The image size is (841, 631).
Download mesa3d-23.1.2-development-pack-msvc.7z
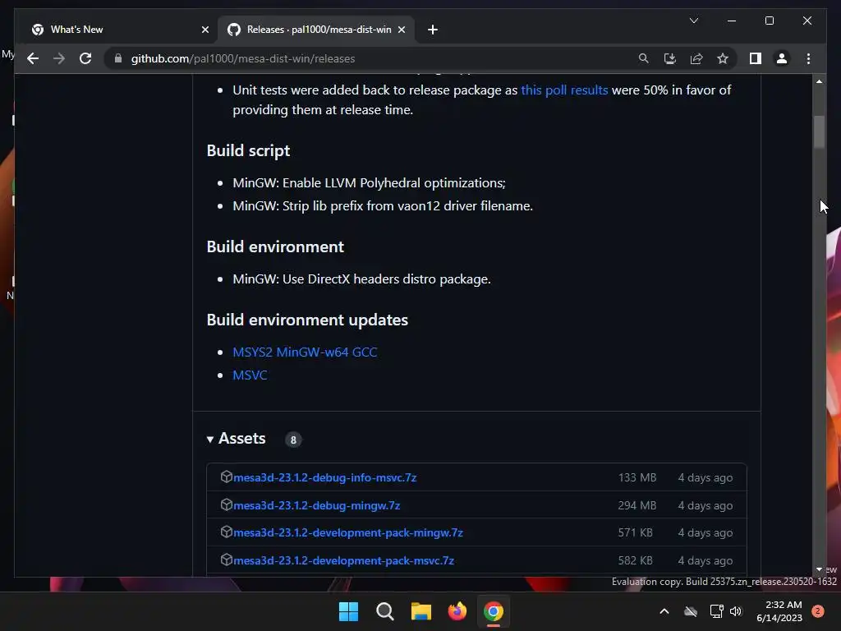(344, 560)
